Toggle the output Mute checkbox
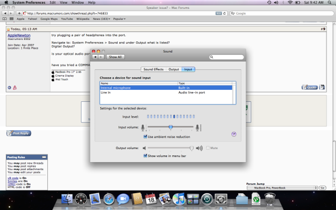Viewport: 336px width, 210px height. (x=208, y=148)
